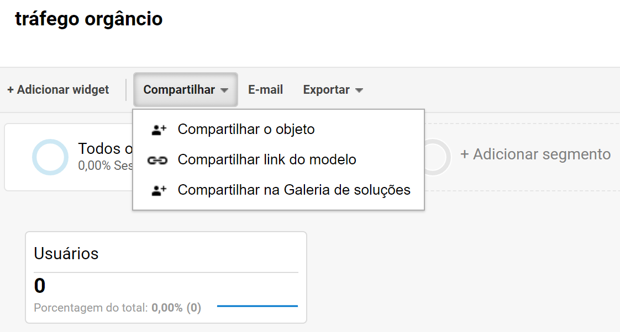Click the downward chevron next to Exportar
The height and width of the screenshot is (332, 620).
pos(358,90)
